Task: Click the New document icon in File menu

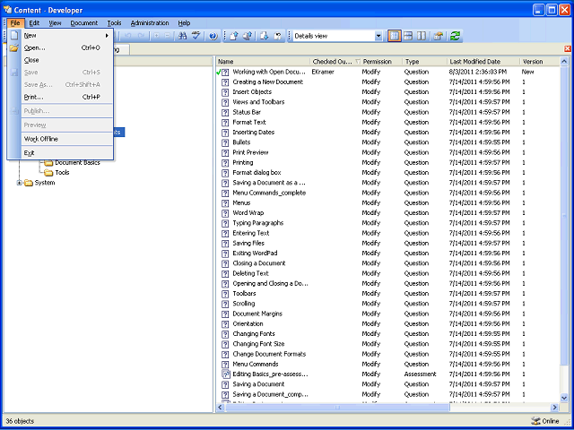Action: [x=14, y=36]
